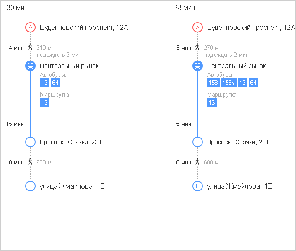Image resolution: width=296 pixels, height=251 pixels.
Task: Click the bus stop icon in the 30 мин route
Action: tap(30, 66)
